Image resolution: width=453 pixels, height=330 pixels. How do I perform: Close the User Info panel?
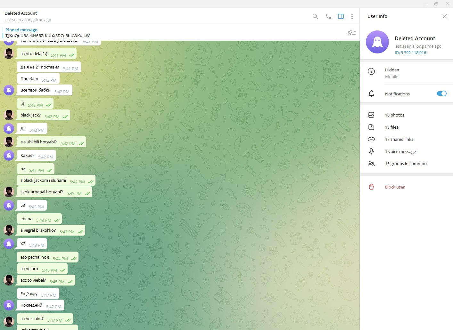pos(444,16)
